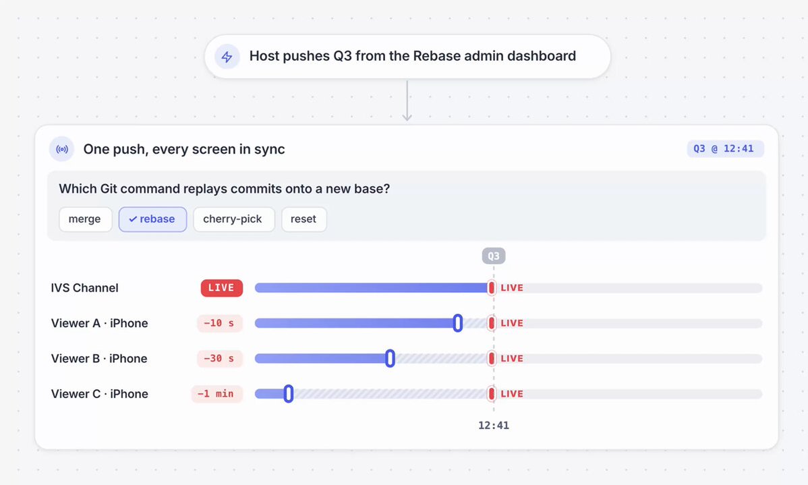Click the broadcast signal icon beside the sync heading
This screenshot has width=808, height=485.
tap(62, 150)
